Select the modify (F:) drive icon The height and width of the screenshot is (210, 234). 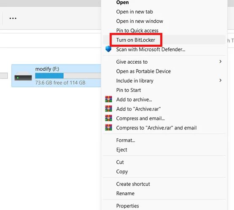pos(23,76)
